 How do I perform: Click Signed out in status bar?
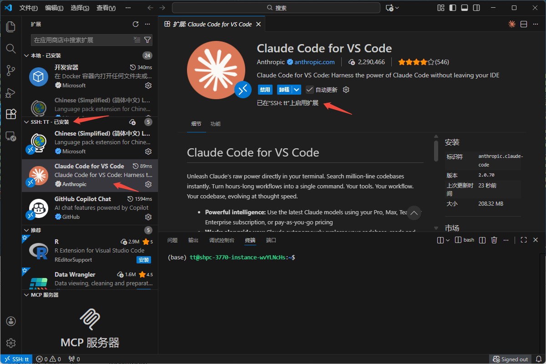coord(510,359)
